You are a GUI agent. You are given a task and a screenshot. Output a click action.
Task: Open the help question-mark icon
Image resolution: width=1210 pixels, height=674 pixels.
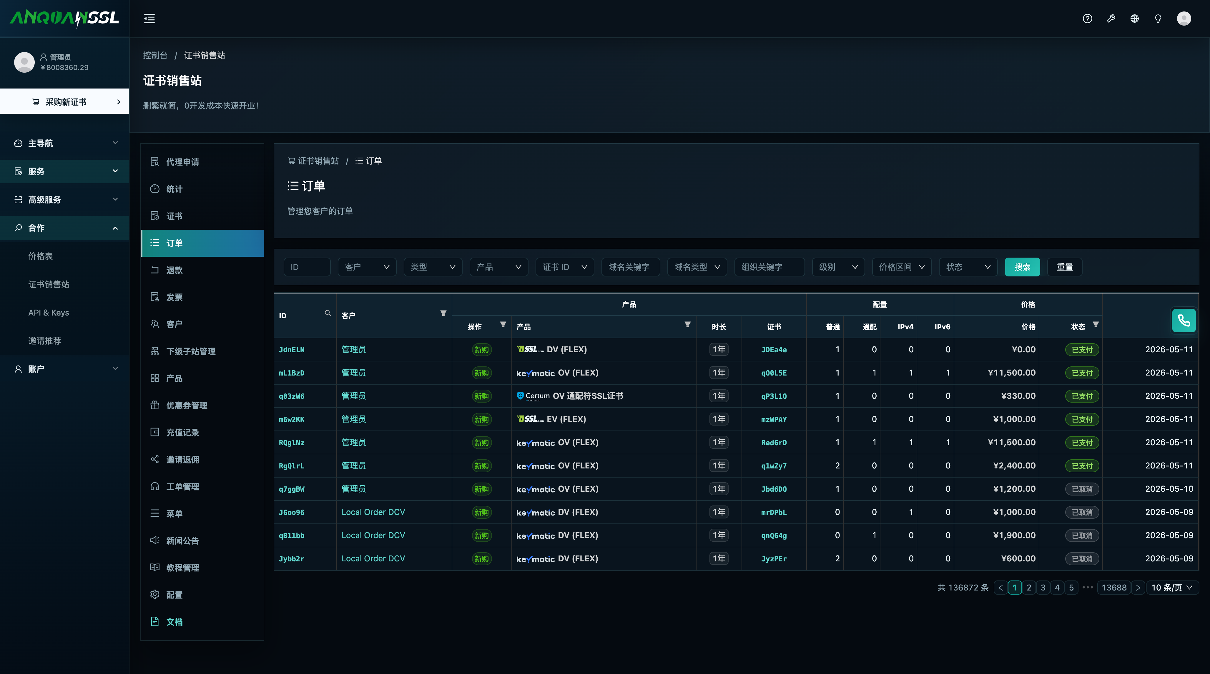(x=1087, y=19)
